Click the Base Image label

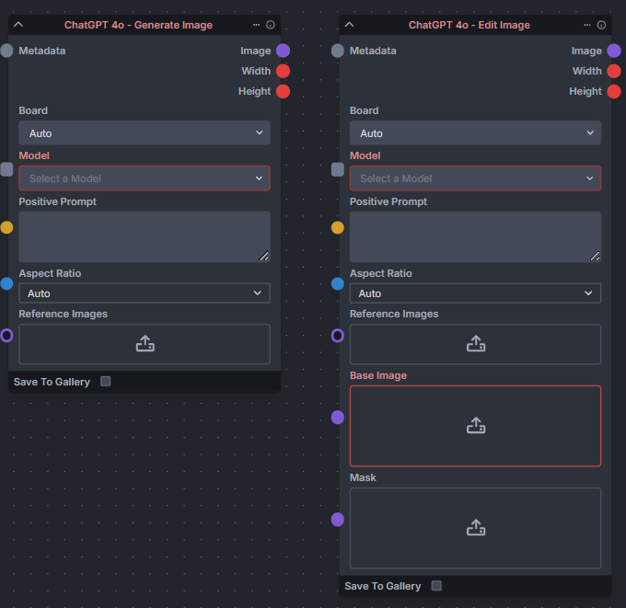(x=378, y=375)
